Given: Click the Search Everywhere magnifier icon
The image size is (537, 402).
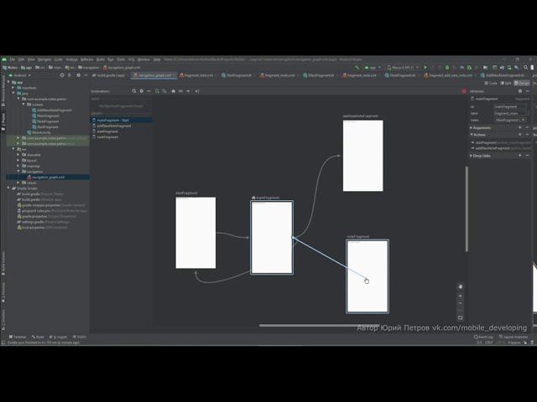Looking at the screenshot, I should coord(525,67).
